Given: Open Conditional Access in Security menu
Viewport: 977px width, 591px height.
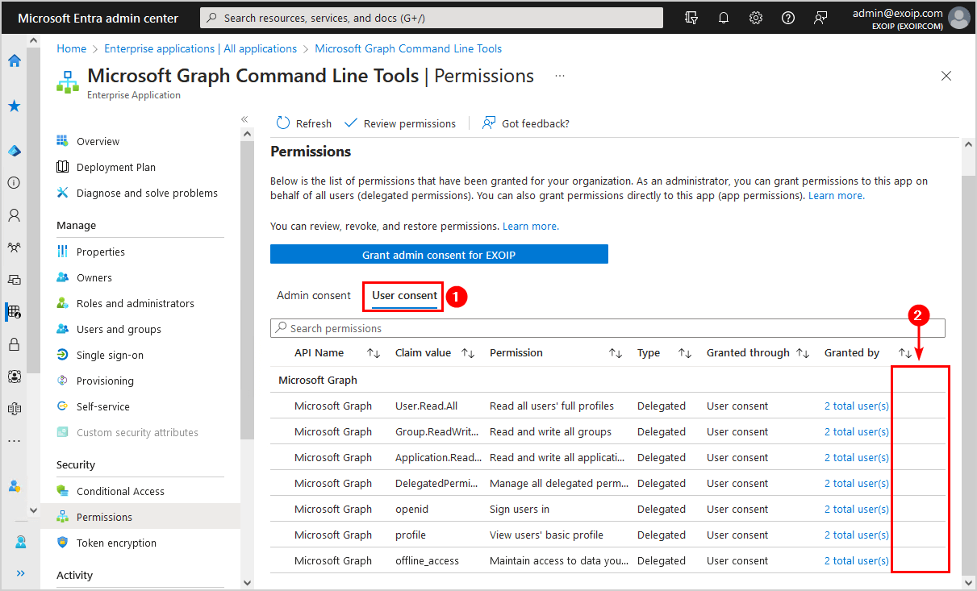Looking at the screenshot, I should point(120,491).
